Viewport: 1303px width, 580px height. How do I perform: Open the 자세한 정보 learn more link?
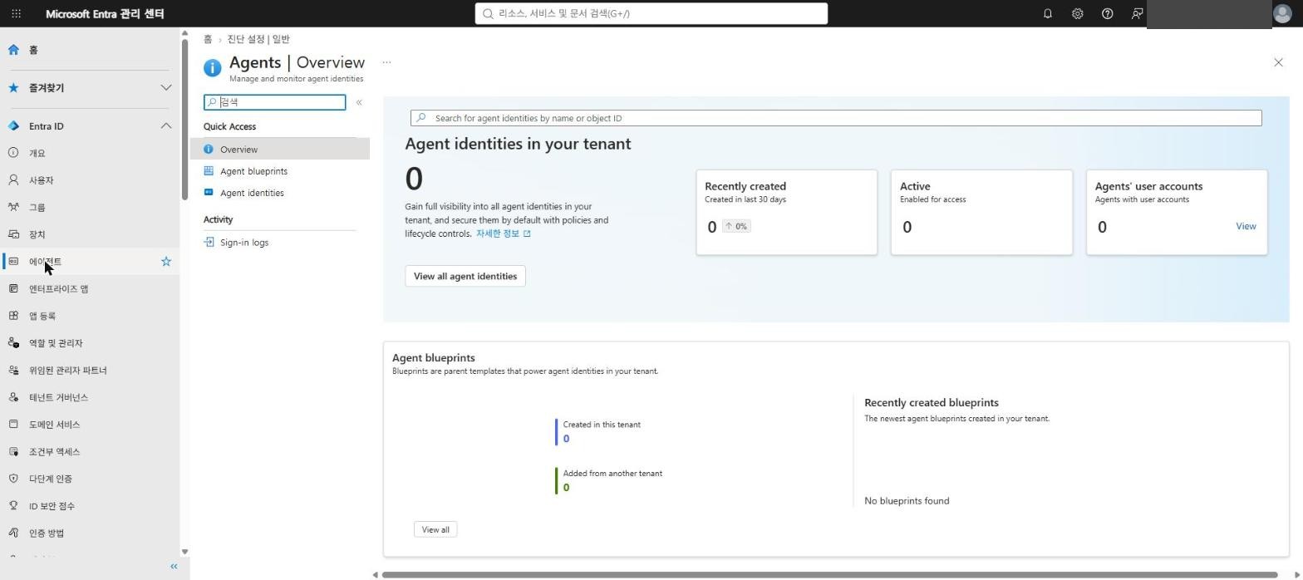tap(504, 233)
